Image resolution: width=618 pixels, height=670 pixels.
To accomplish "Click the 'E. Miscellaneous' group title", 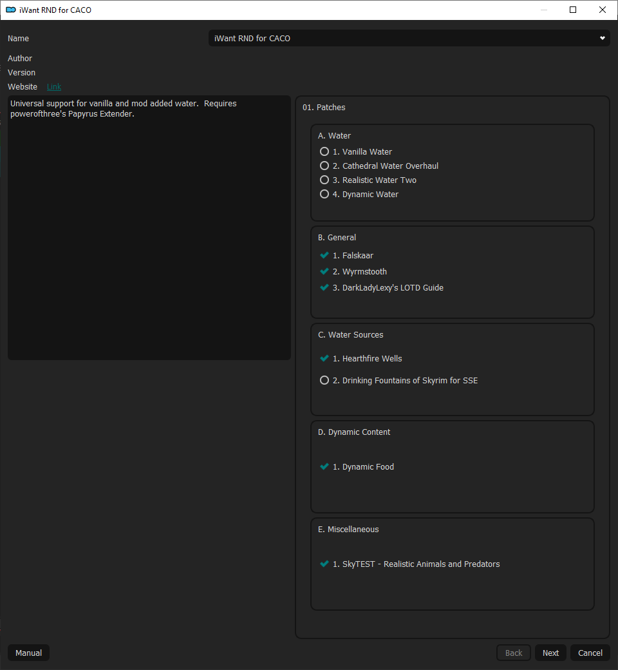I will [x=348, y=530].
